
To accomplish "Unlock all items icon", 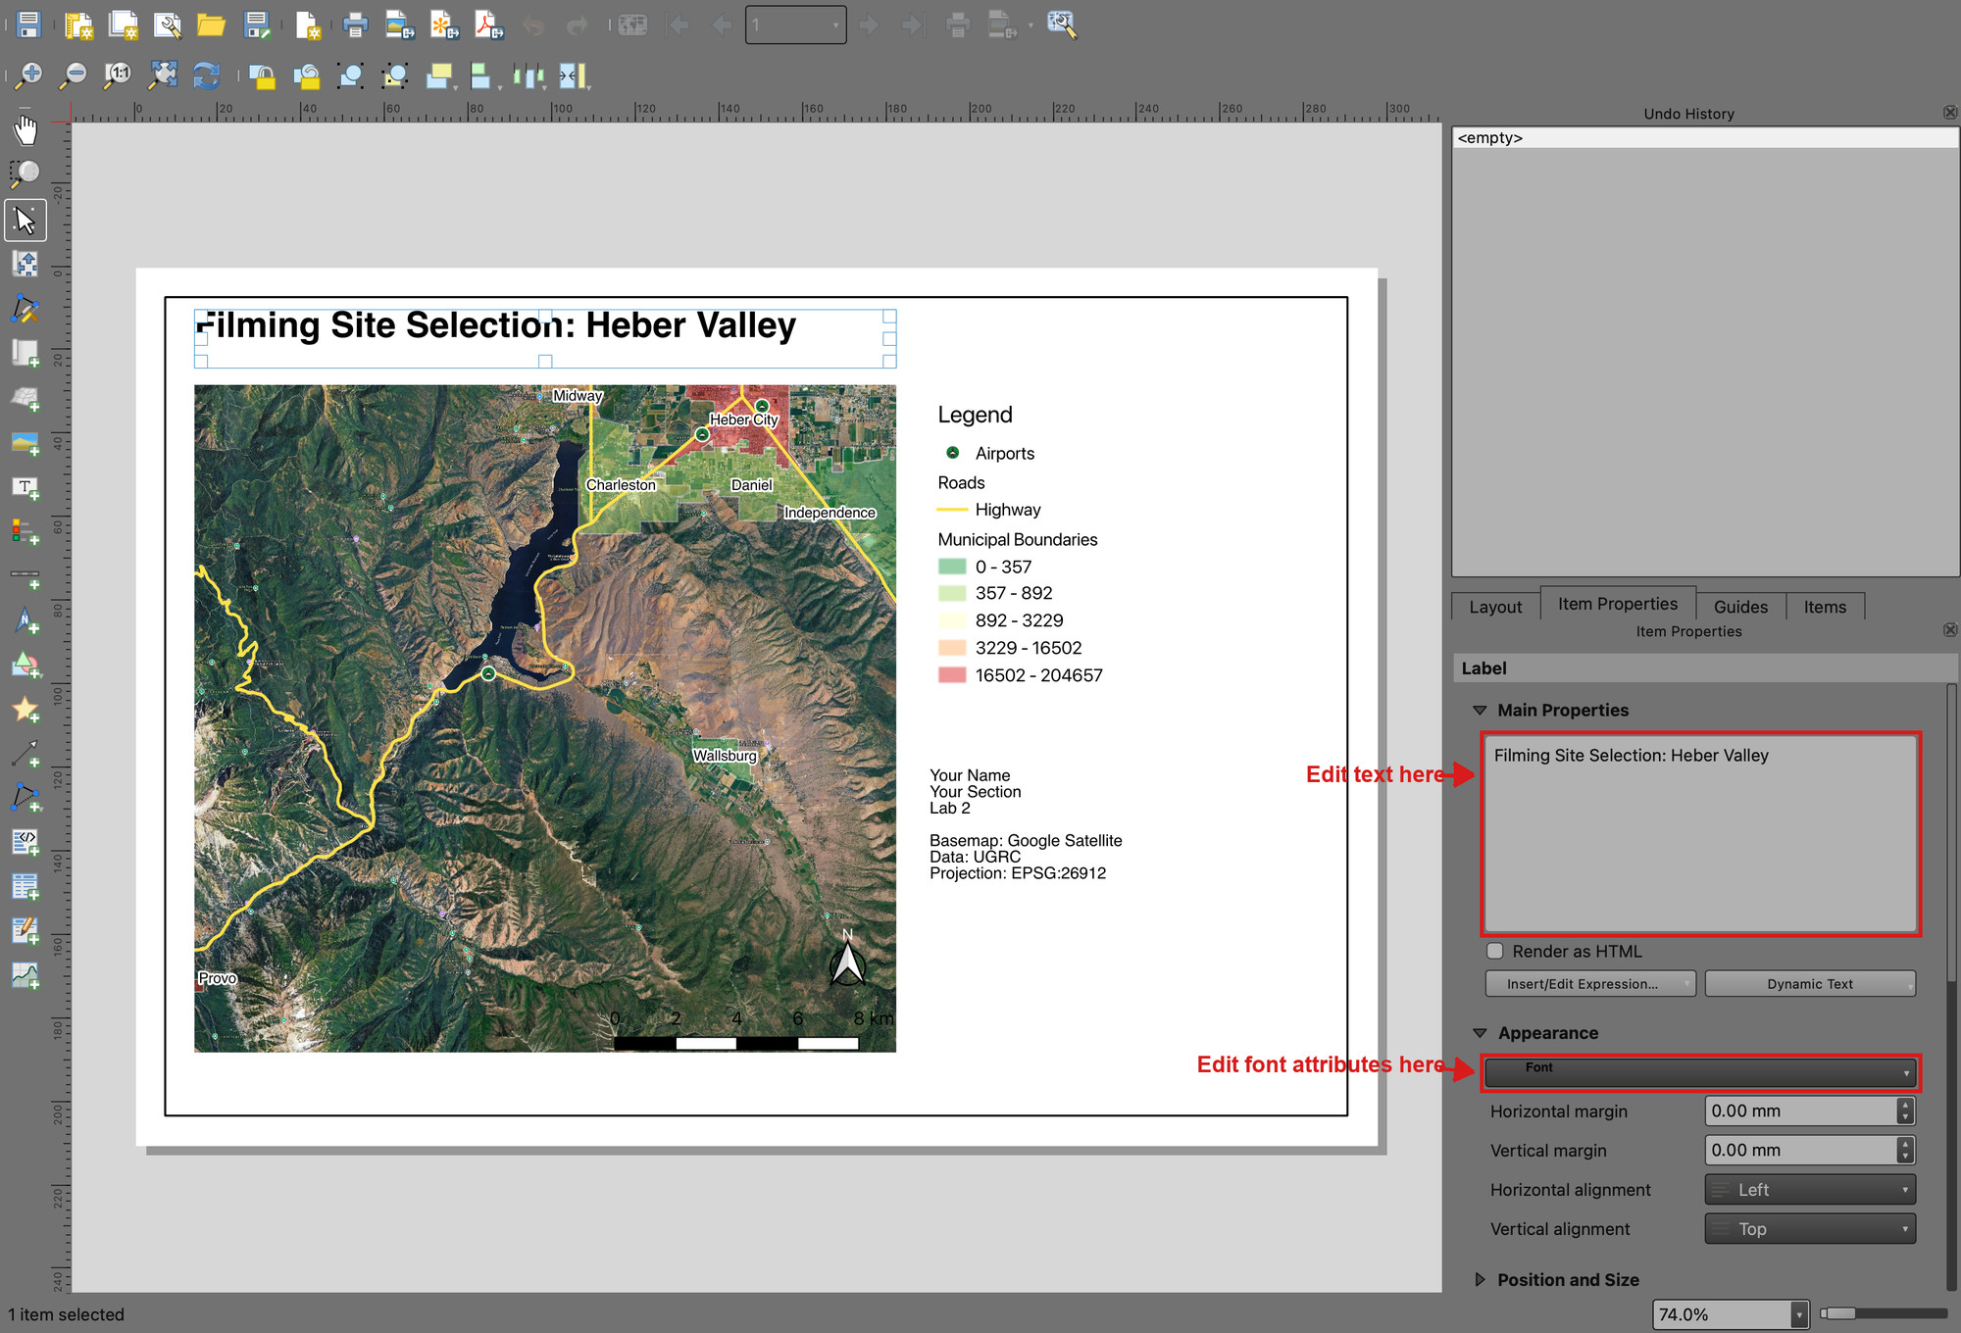I will tap(307, 75).
